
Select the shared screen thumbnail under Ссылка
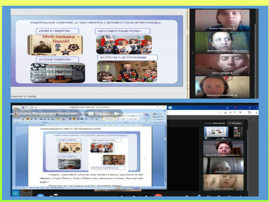[223, 133]
